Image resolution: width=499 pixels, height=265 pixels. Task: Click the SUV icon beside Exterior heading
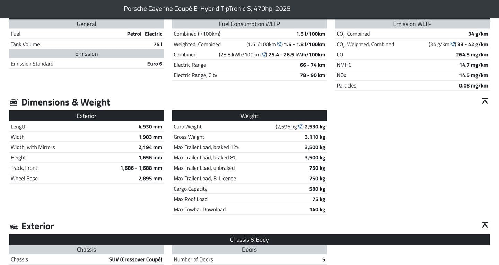click(x=14, y=227)
